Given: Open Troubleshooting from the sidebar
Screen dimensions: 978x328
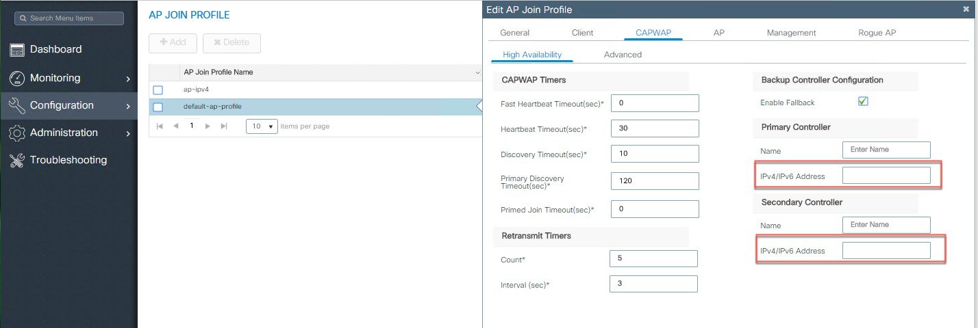Looking at the screenshot, I should click(x=68, y=160).
